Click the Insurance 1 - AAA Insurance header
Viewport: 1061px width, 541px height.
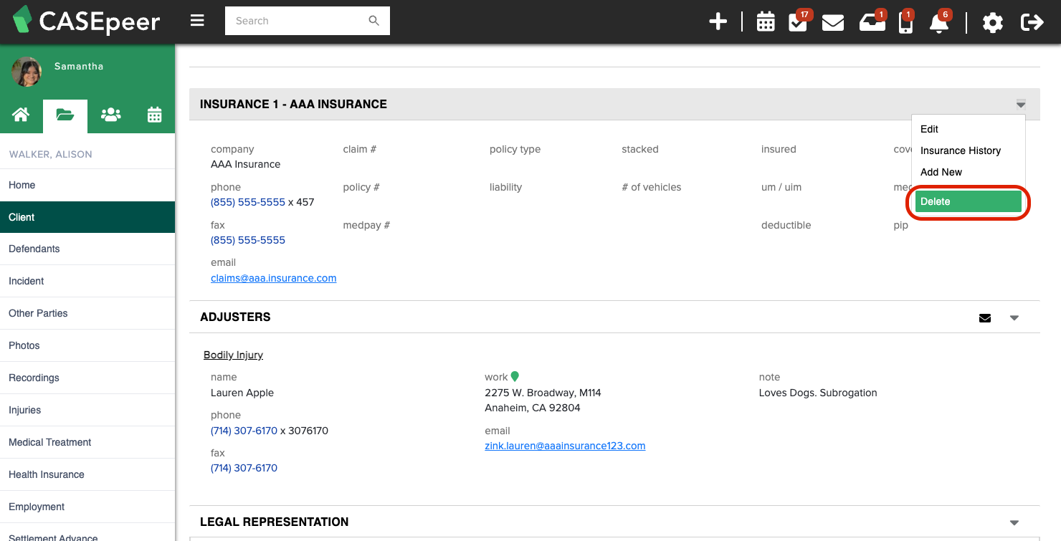tap(293, 104)
